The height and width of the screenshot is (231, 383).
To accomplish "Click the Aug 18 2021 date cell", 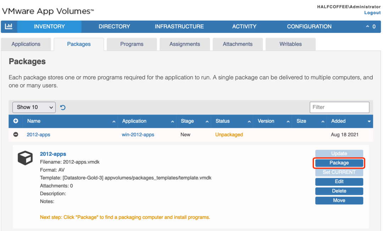I will 345,135.
